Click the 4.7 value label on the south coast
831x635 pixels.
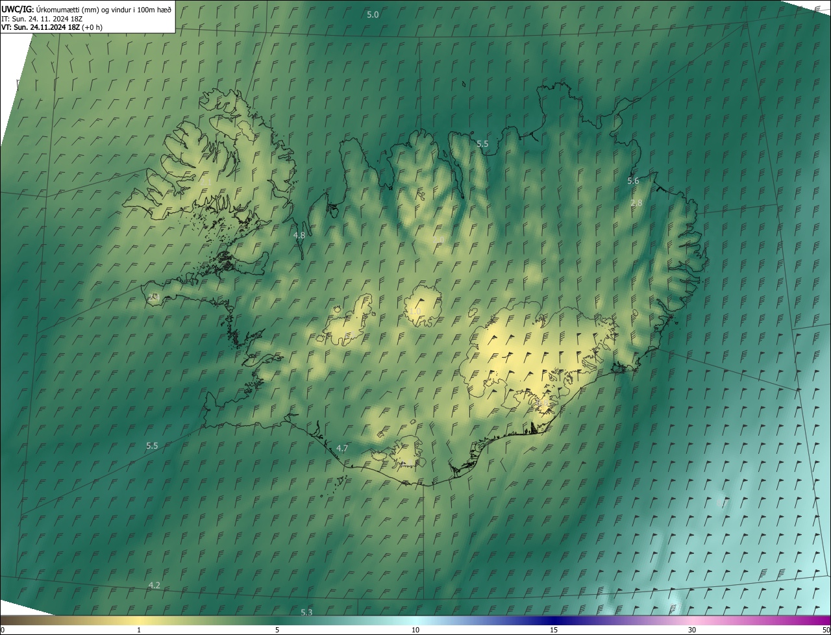click(x=342, y=449)
